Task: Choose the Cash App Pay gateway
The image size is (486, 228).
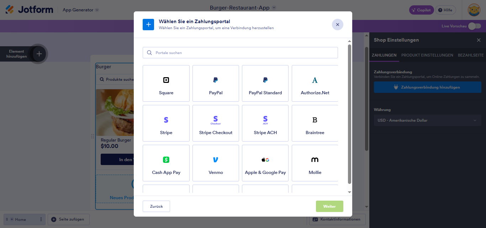Action: [166, 163]
